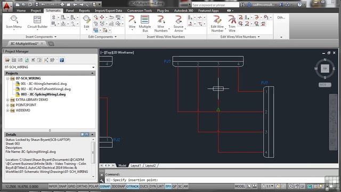Click the Project Manager help icon

pos(62,60)
